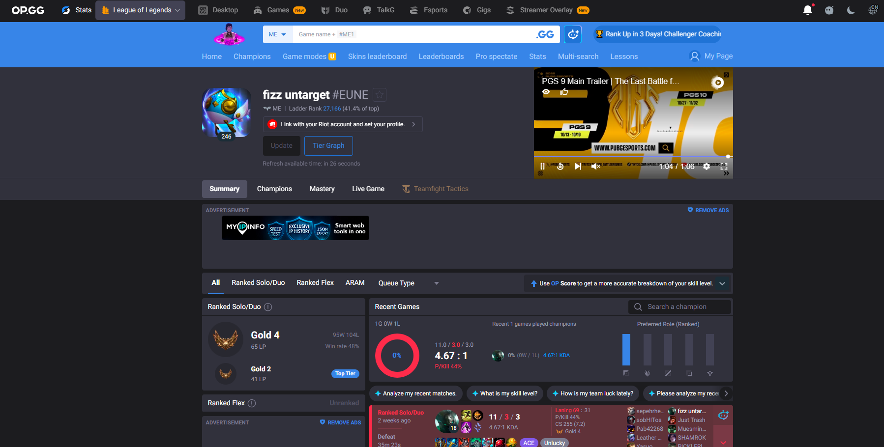
Task: Toggle dark mode with the moon icon
Action: (x=851, y=10)
